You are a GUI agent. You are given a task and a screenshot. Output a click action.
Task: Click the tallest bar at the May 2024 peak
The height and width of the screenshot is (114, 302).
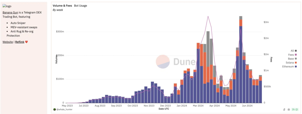click(241, 59)
